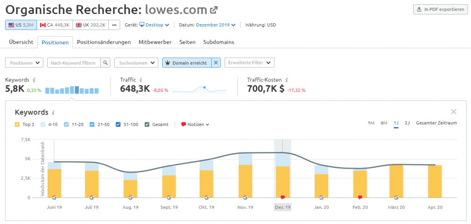Click Google update icon under Aug. 19
Screen dimensions: 471x224
pos(131,197)
